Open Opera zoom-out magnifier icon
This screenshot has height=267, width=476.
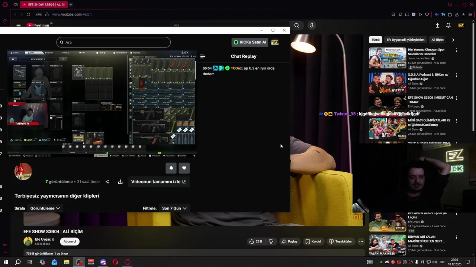[393, 14]
